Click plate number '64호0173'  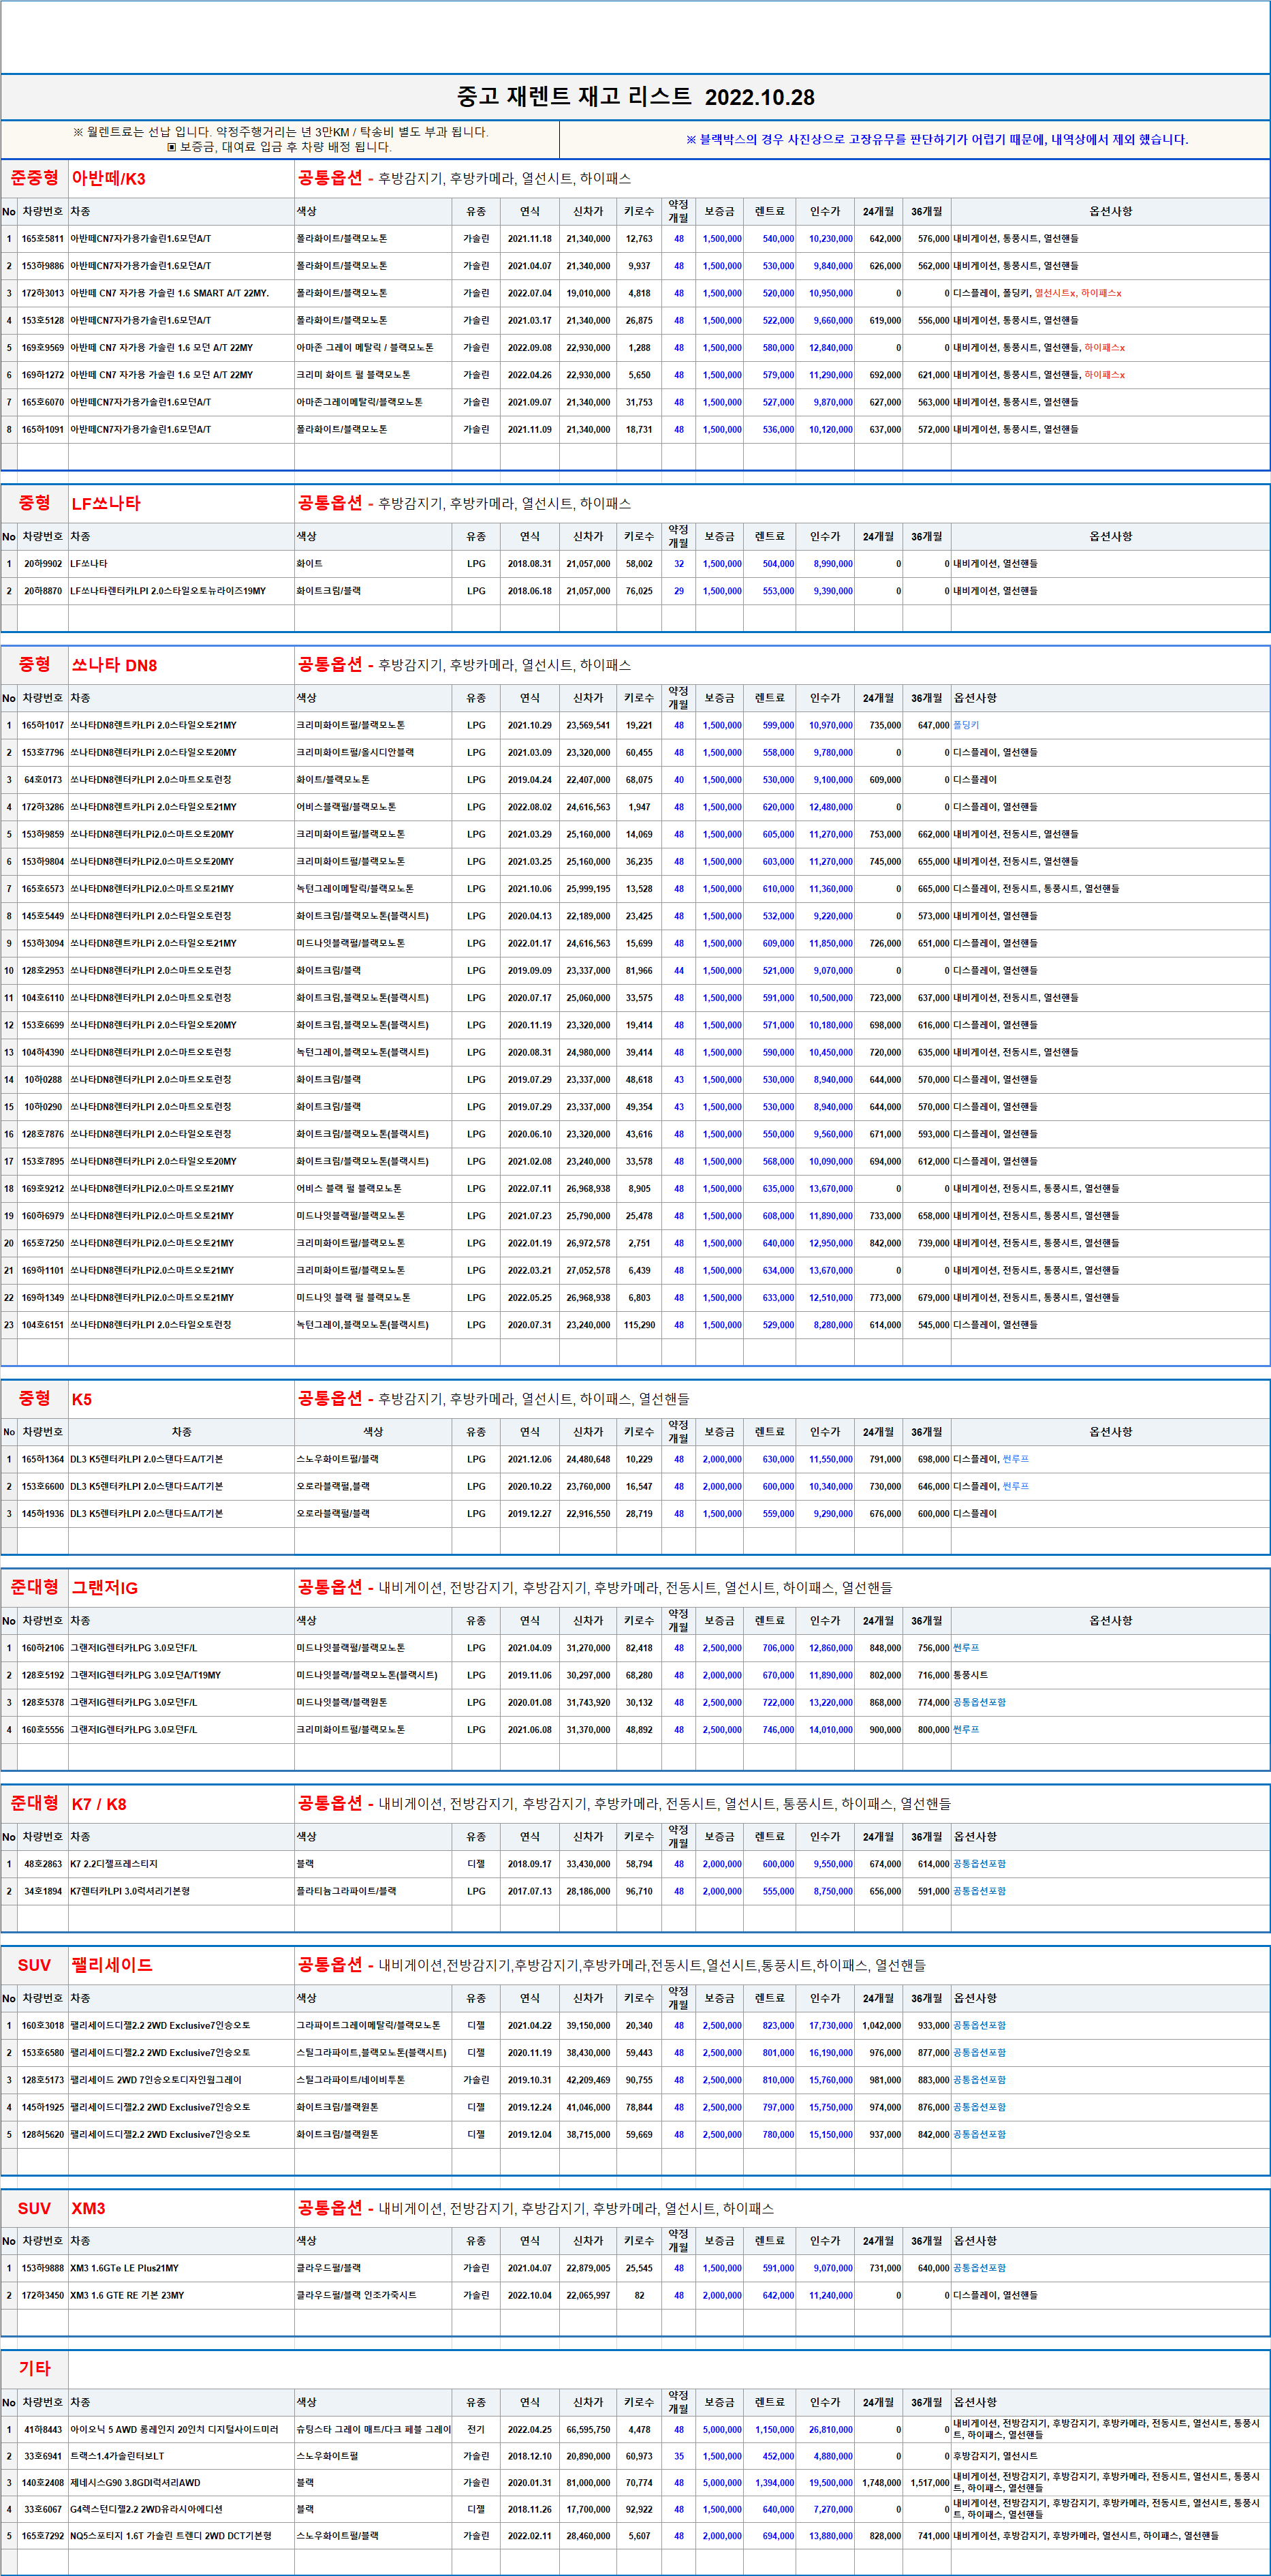43,780
